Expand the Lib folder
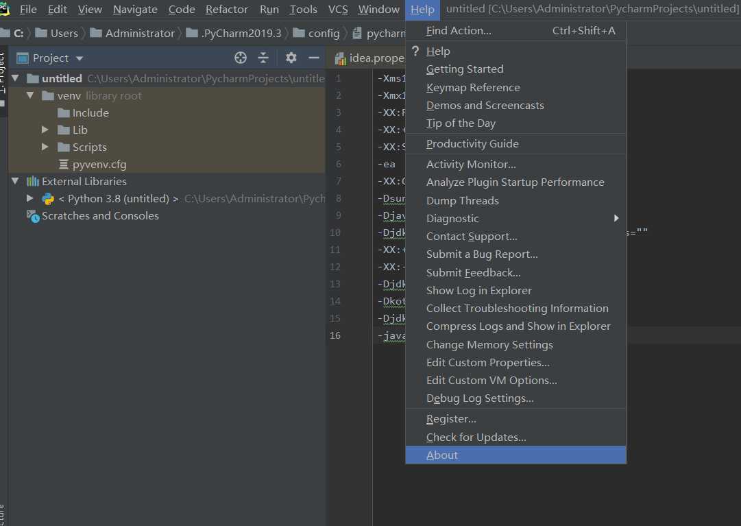 [45, 130]
